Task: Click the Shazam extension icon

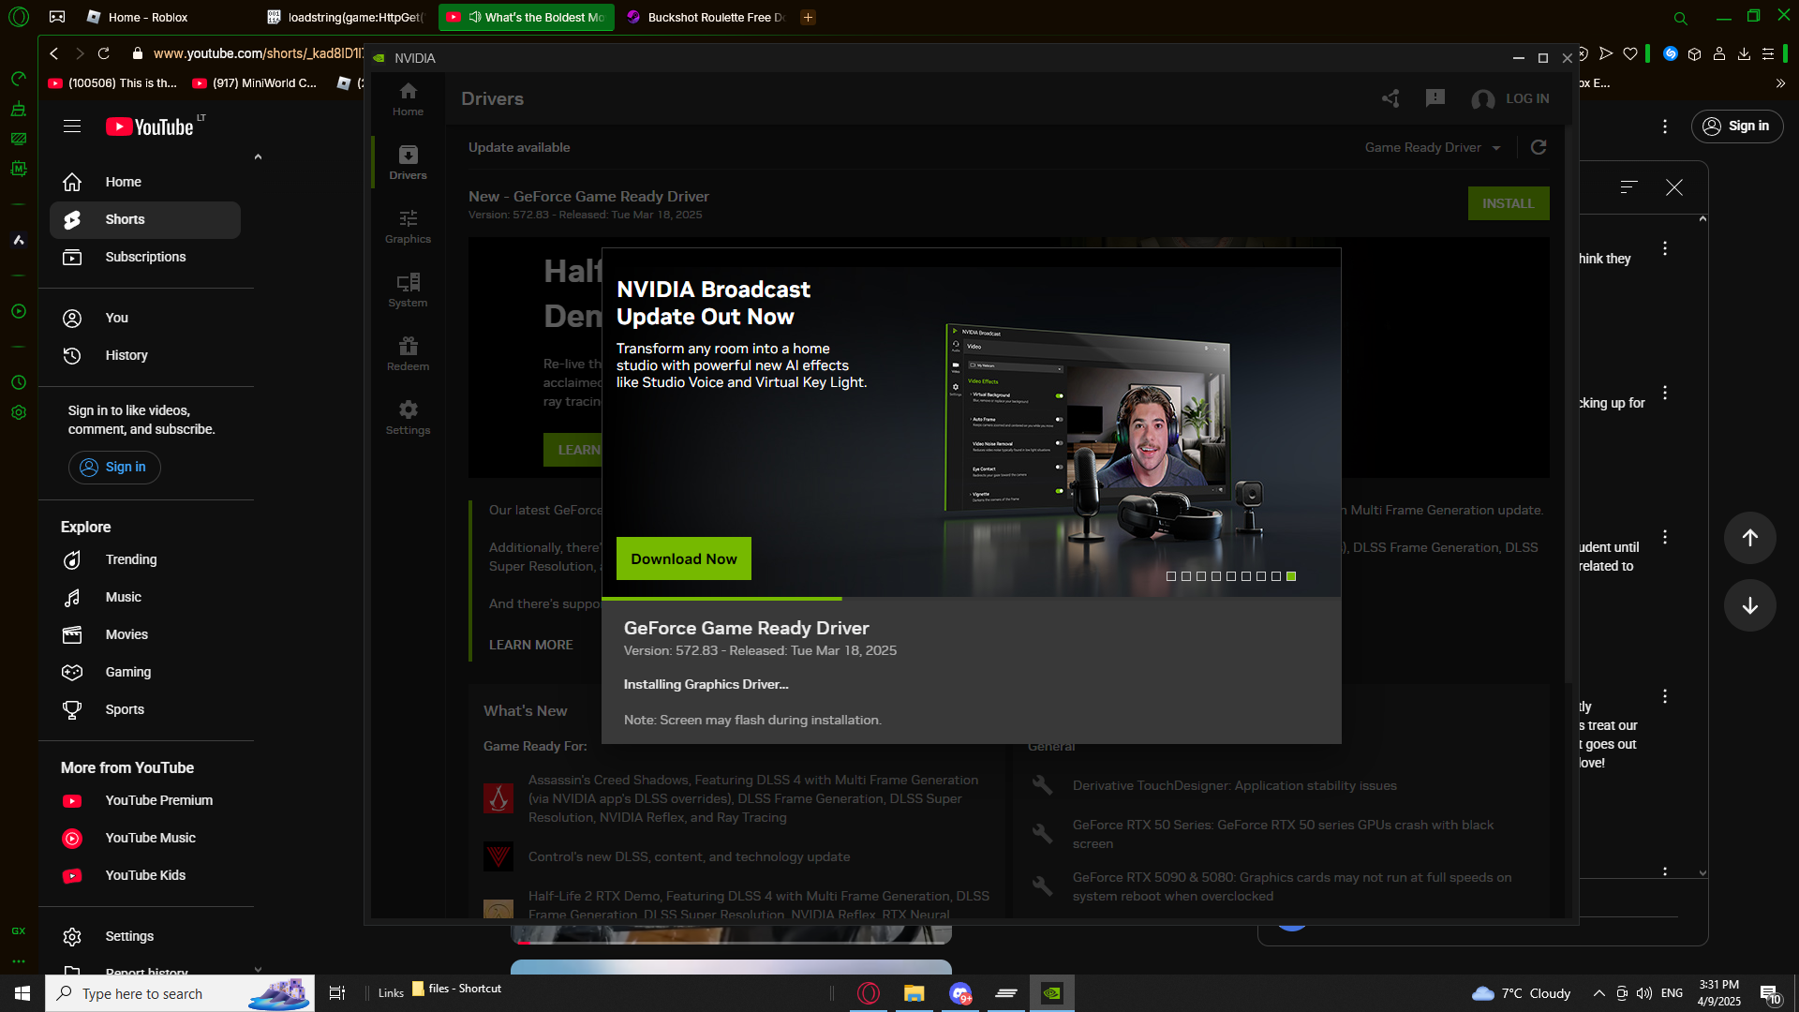Action: click(x=1671, y=53)
